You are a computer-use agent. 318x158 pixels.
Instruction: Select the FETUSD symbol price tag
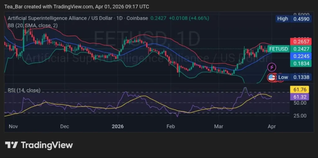(279, 49)
